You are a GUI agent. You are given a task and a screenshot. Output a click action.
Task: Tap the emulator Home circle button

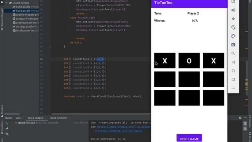point(233,71)
